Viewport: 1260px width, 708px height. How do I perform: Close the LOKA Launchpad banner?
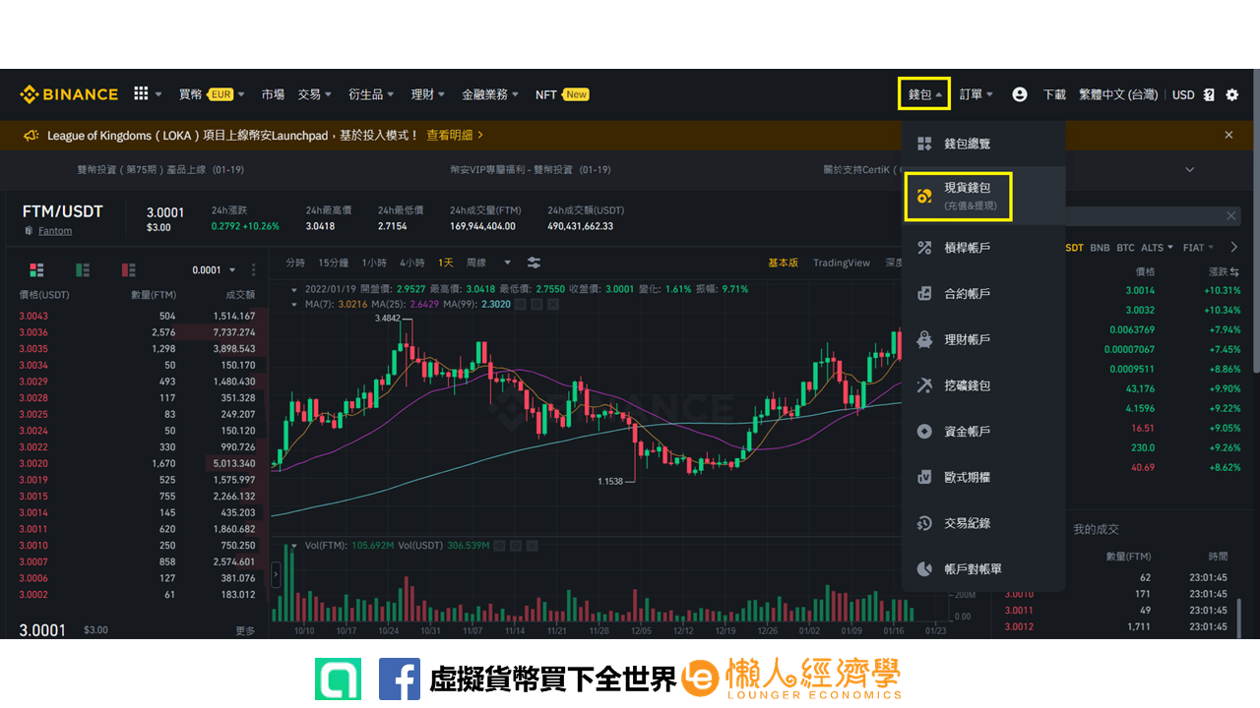pyautogui.click(x=1228, y=135)
